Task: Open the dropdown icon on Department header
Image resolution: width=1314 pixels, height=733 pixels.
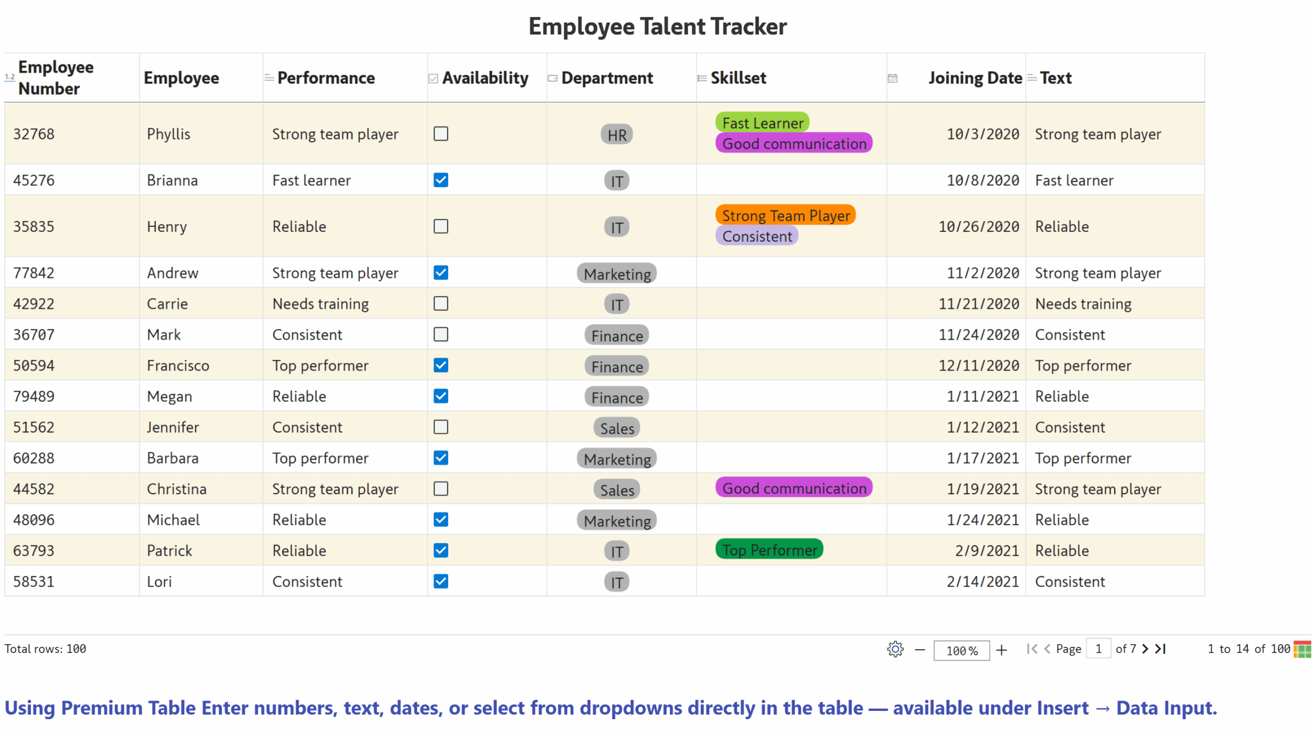Action: click(553, 78)
